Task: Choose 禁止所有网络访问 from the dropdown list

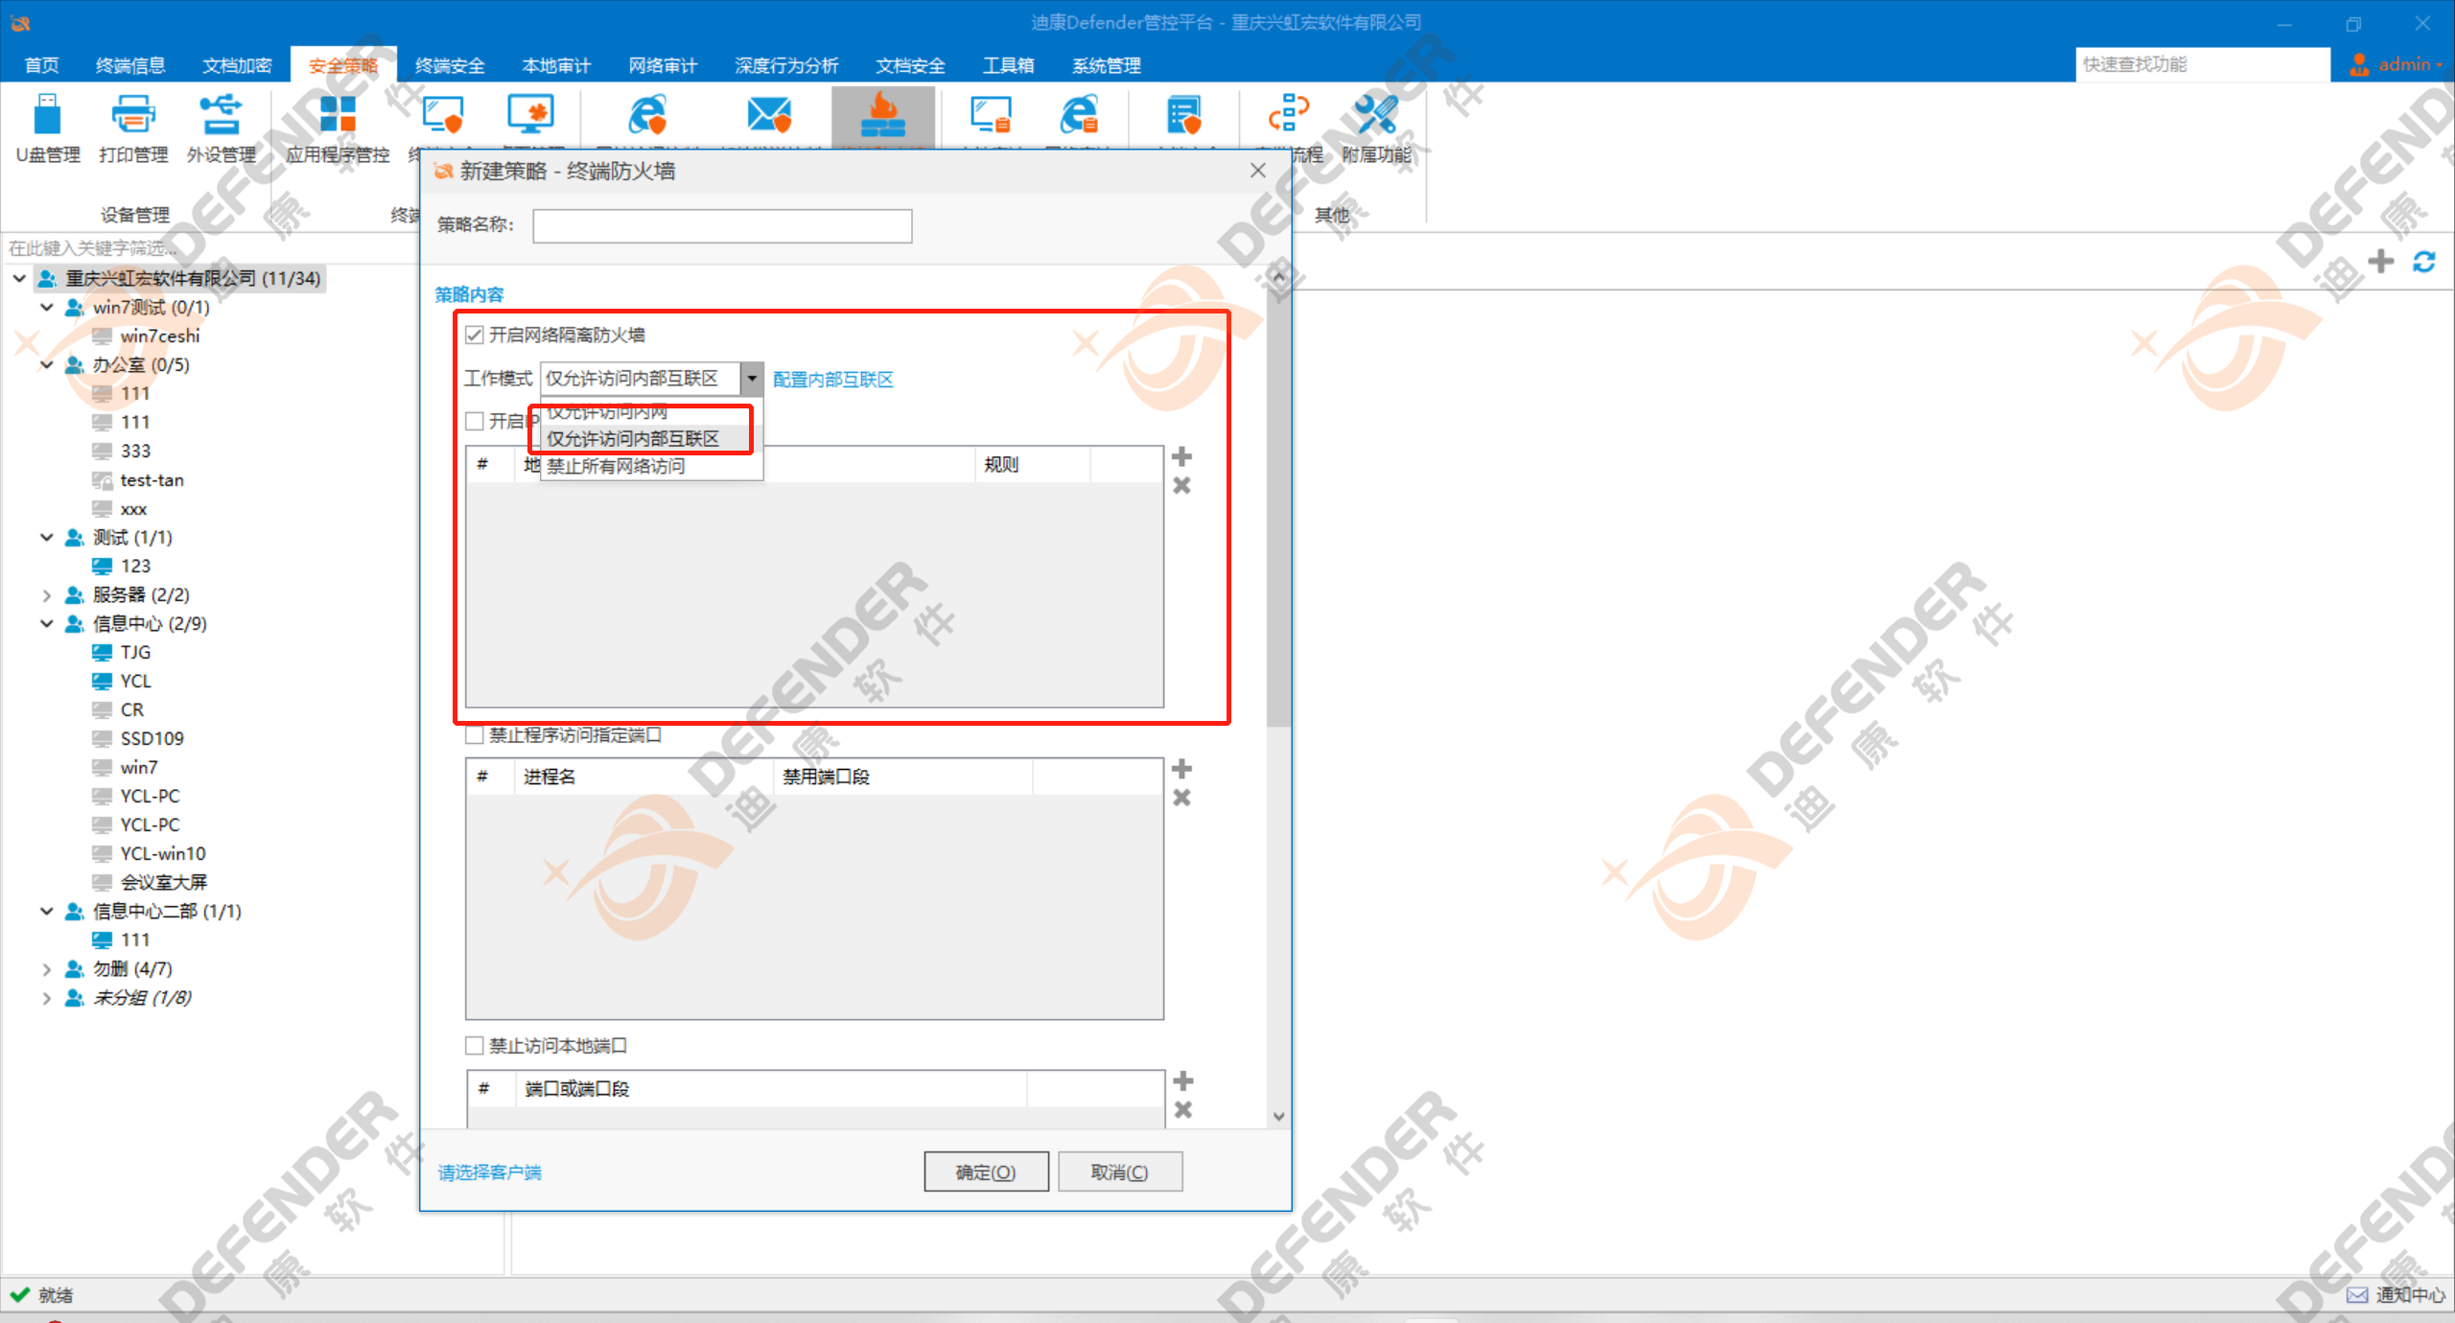Action: pyautogui.click(x=617, y=467)
